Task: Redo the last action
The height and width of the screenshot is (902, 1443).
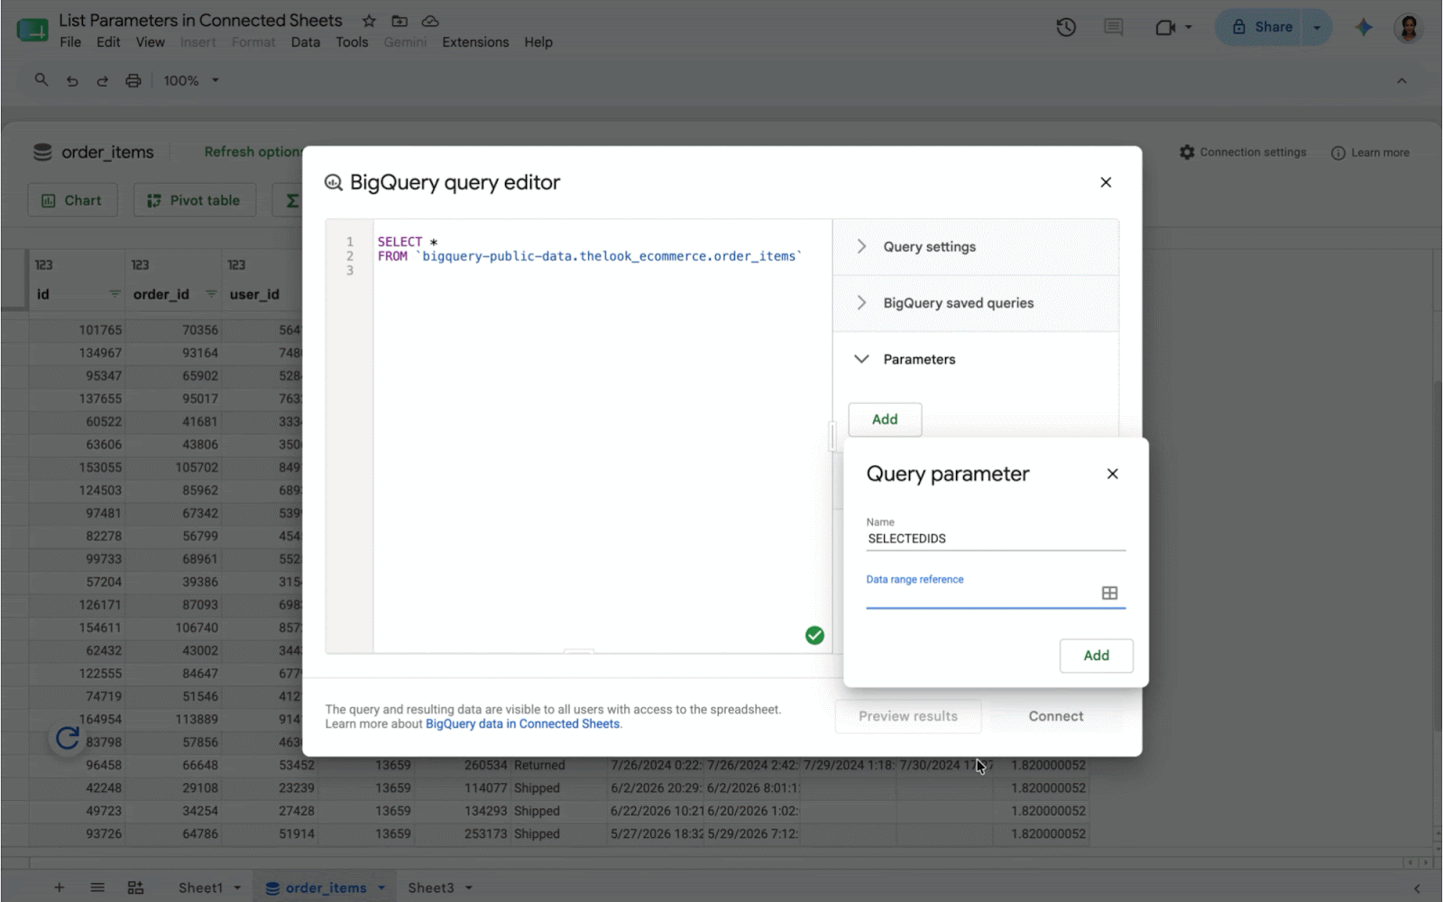Action: coord(103,80)
